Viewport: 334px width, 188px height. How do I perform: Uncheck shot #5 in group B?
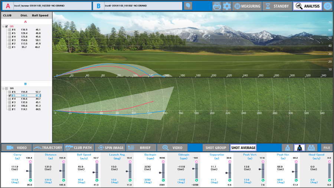point(10,95)
